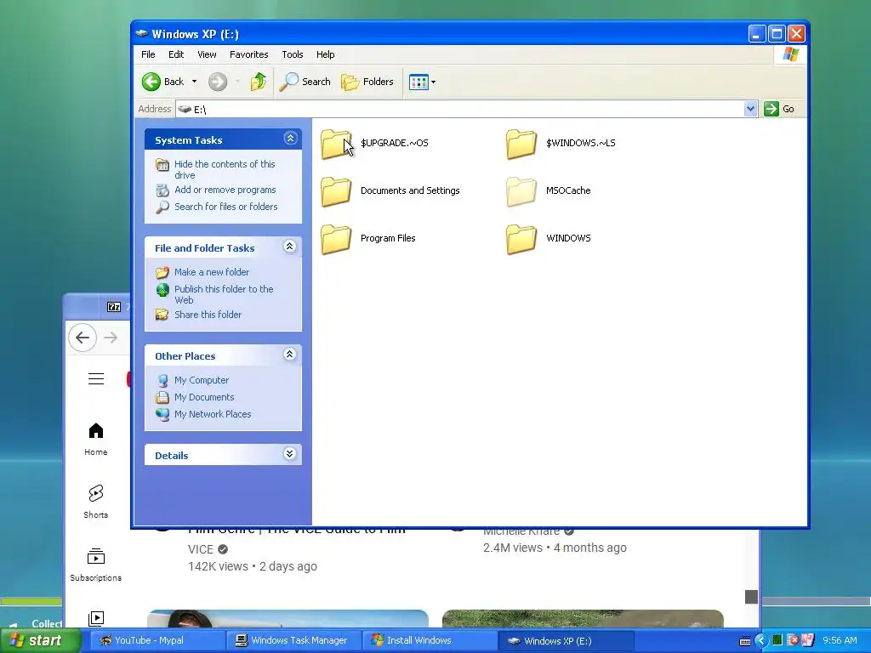Open My Network Places link
871x653 pixels.
(x=213, y=414)
